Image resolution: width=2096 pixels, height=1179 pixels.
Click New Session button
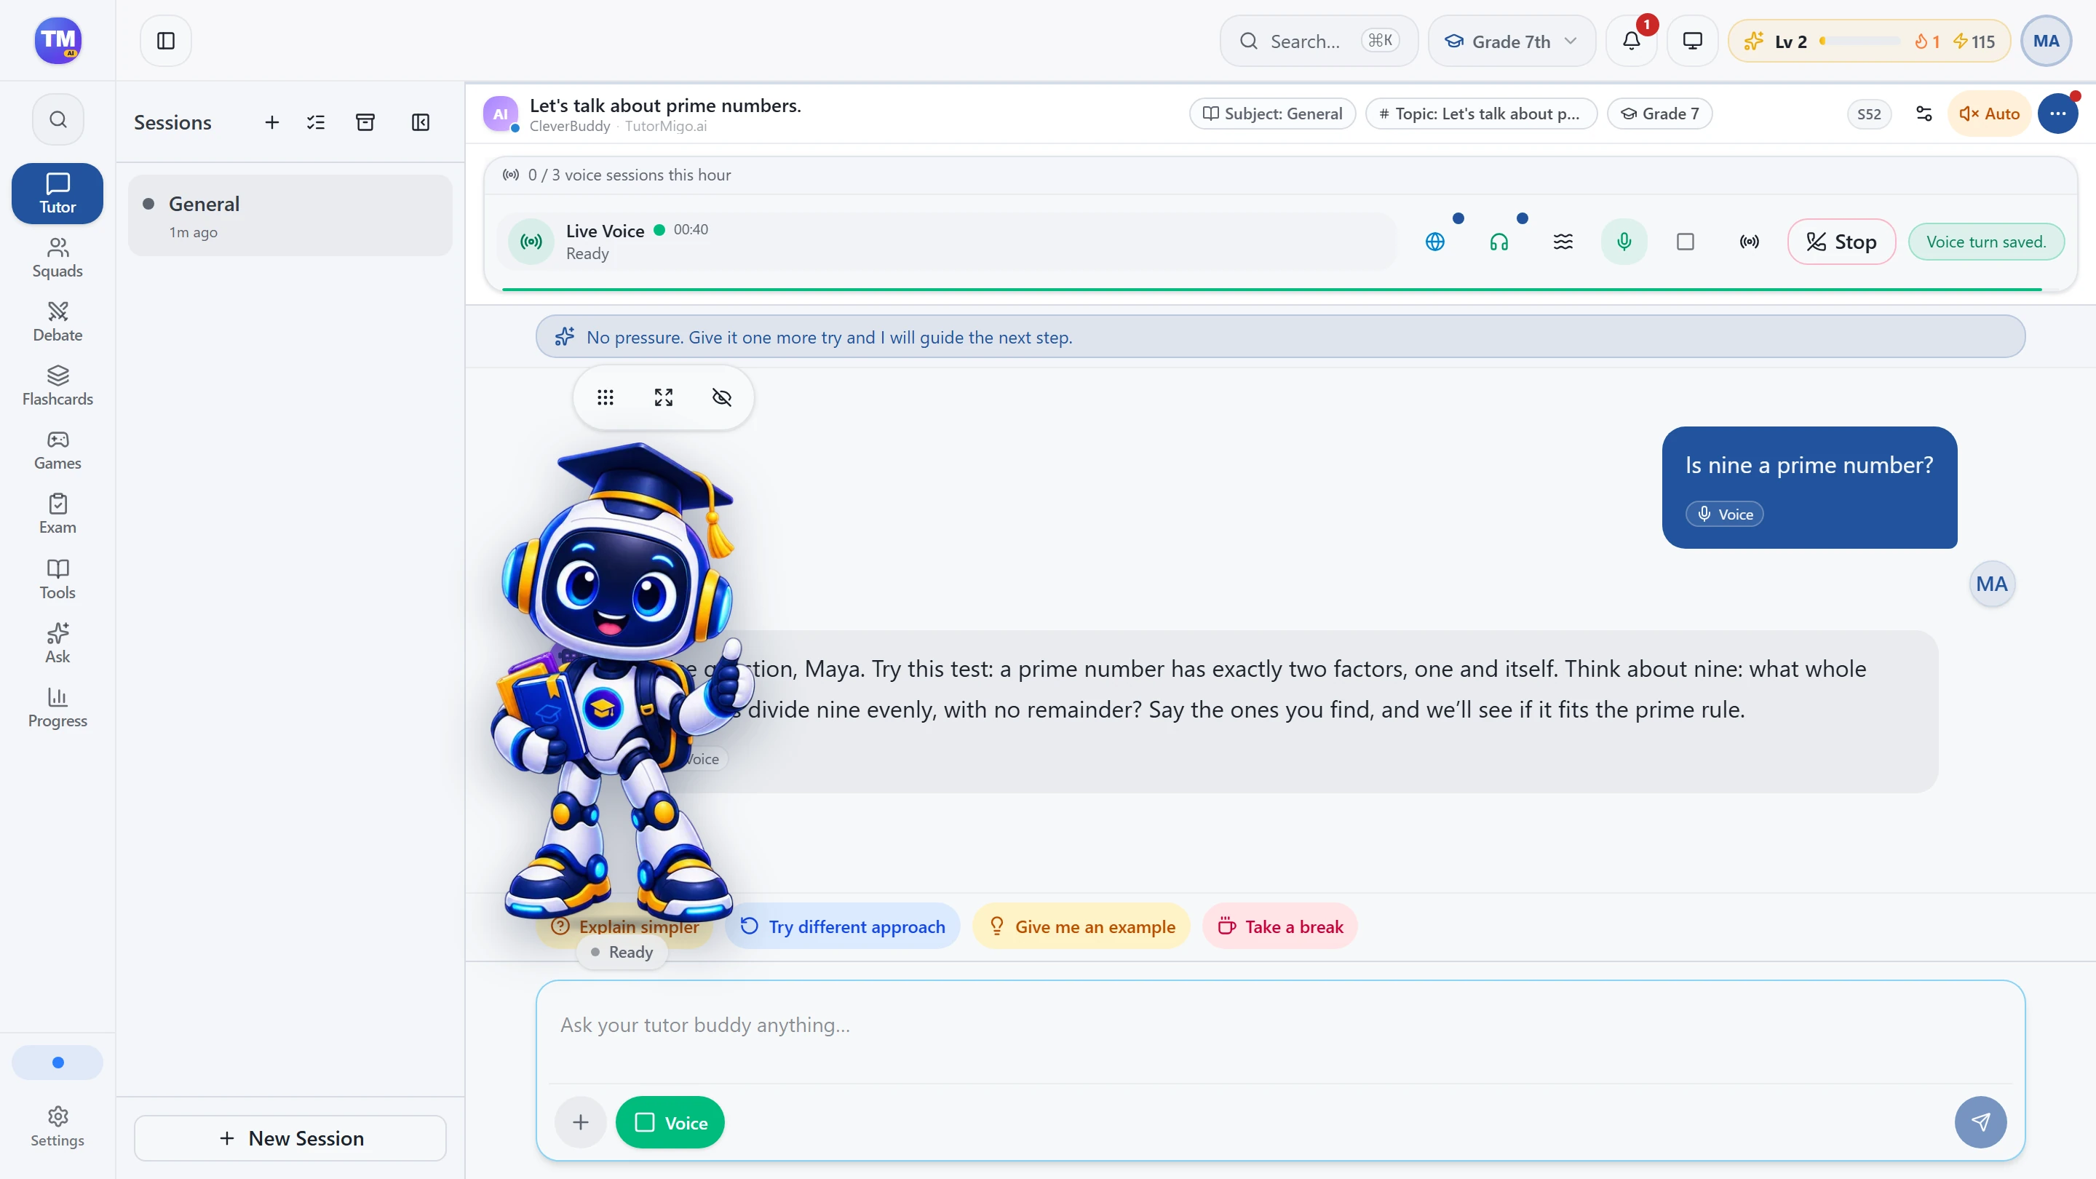coord(290,1139)
